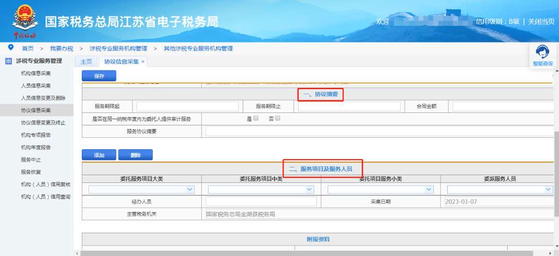Click 涉税专业服务机构管理 in the breadcrumb

(x=119, y=49)
